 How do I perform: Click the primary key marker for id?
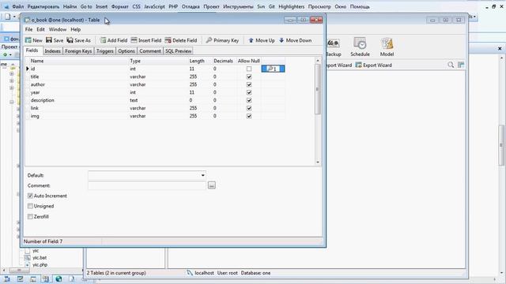[x=273, y=69]
